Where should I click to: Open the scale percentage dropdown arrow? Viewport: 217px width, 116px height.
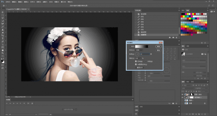[140, 58]
